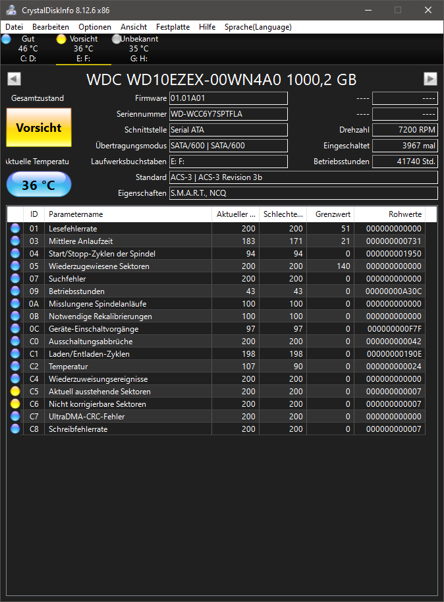The width and height of the screenshot is (444, 602).
Task: Open the Hilfe menu
Action: tap(207, 27)
